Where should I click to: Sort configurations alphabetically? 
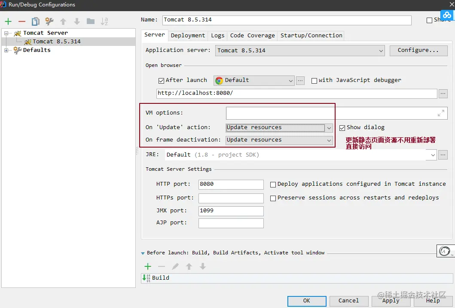[104, 21]
